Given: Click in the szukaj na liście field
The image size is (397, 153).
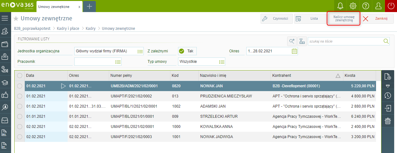Looking at the screenshot, I should point(345,41).
